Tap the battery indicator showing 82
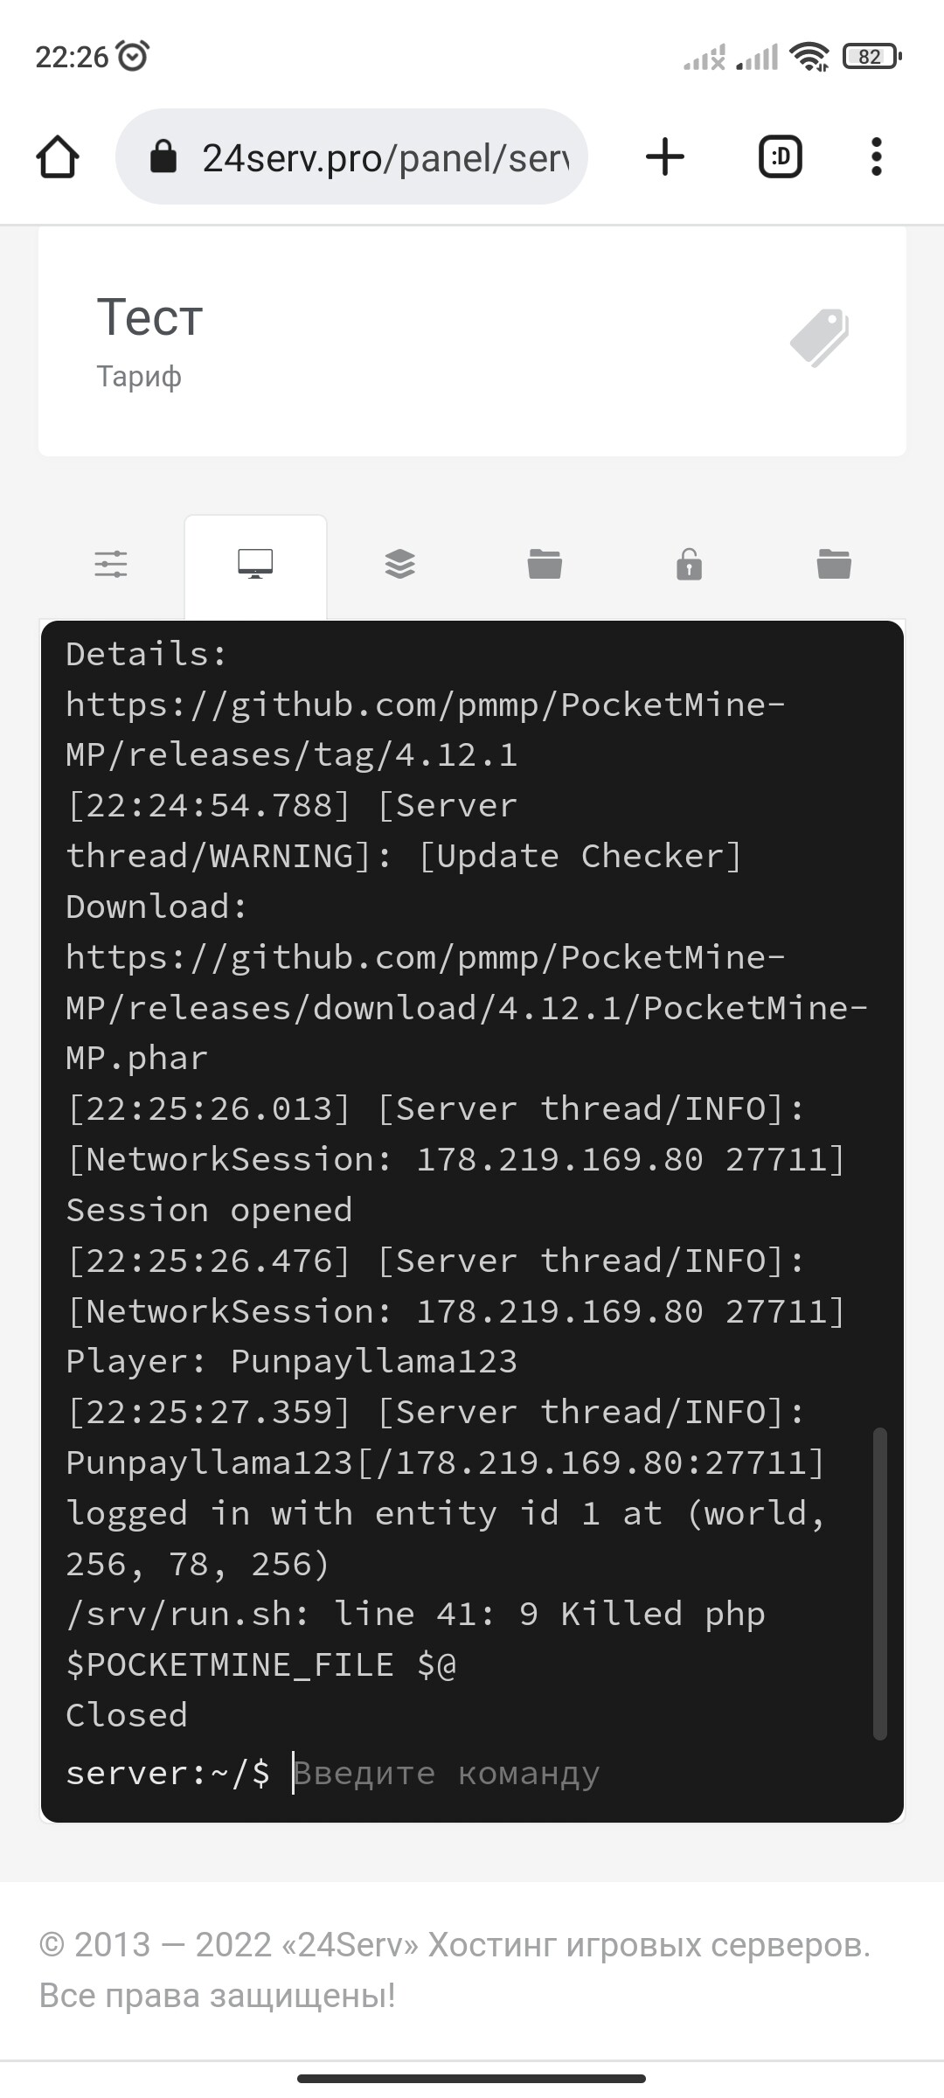The image size is (944, 2098). 871,58
